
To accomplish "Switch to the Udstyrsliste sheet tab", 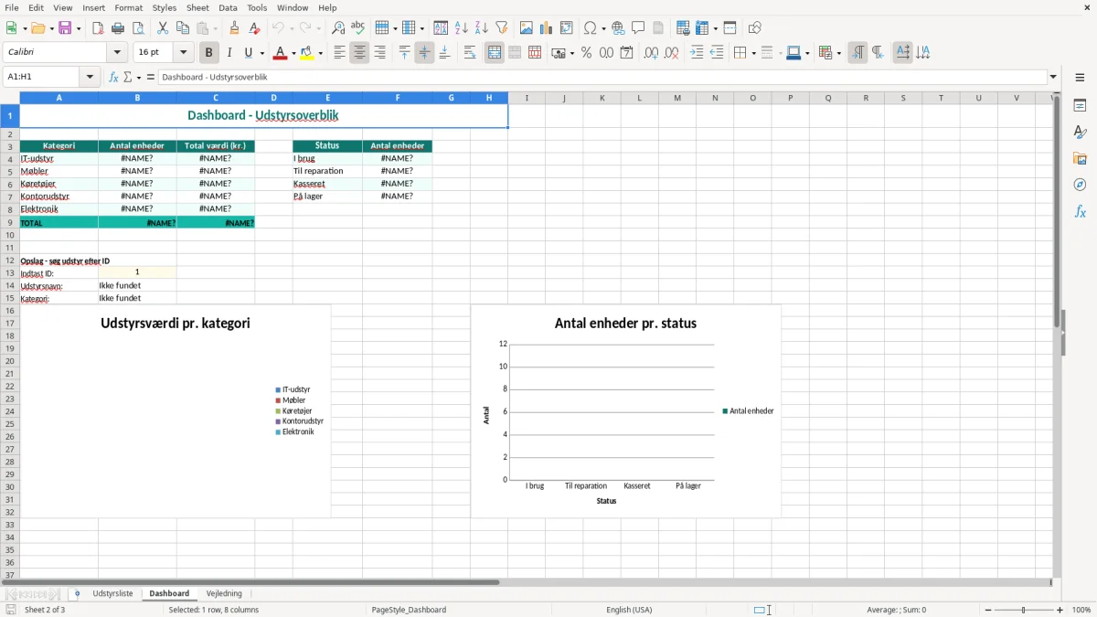I will tap(112, 594).
